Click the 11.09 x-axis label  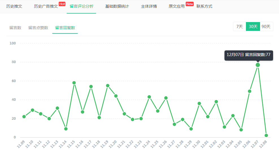tap(21, 144)
